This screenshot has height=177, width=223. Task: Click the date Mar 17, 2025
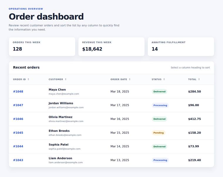(x=120, y=105)
